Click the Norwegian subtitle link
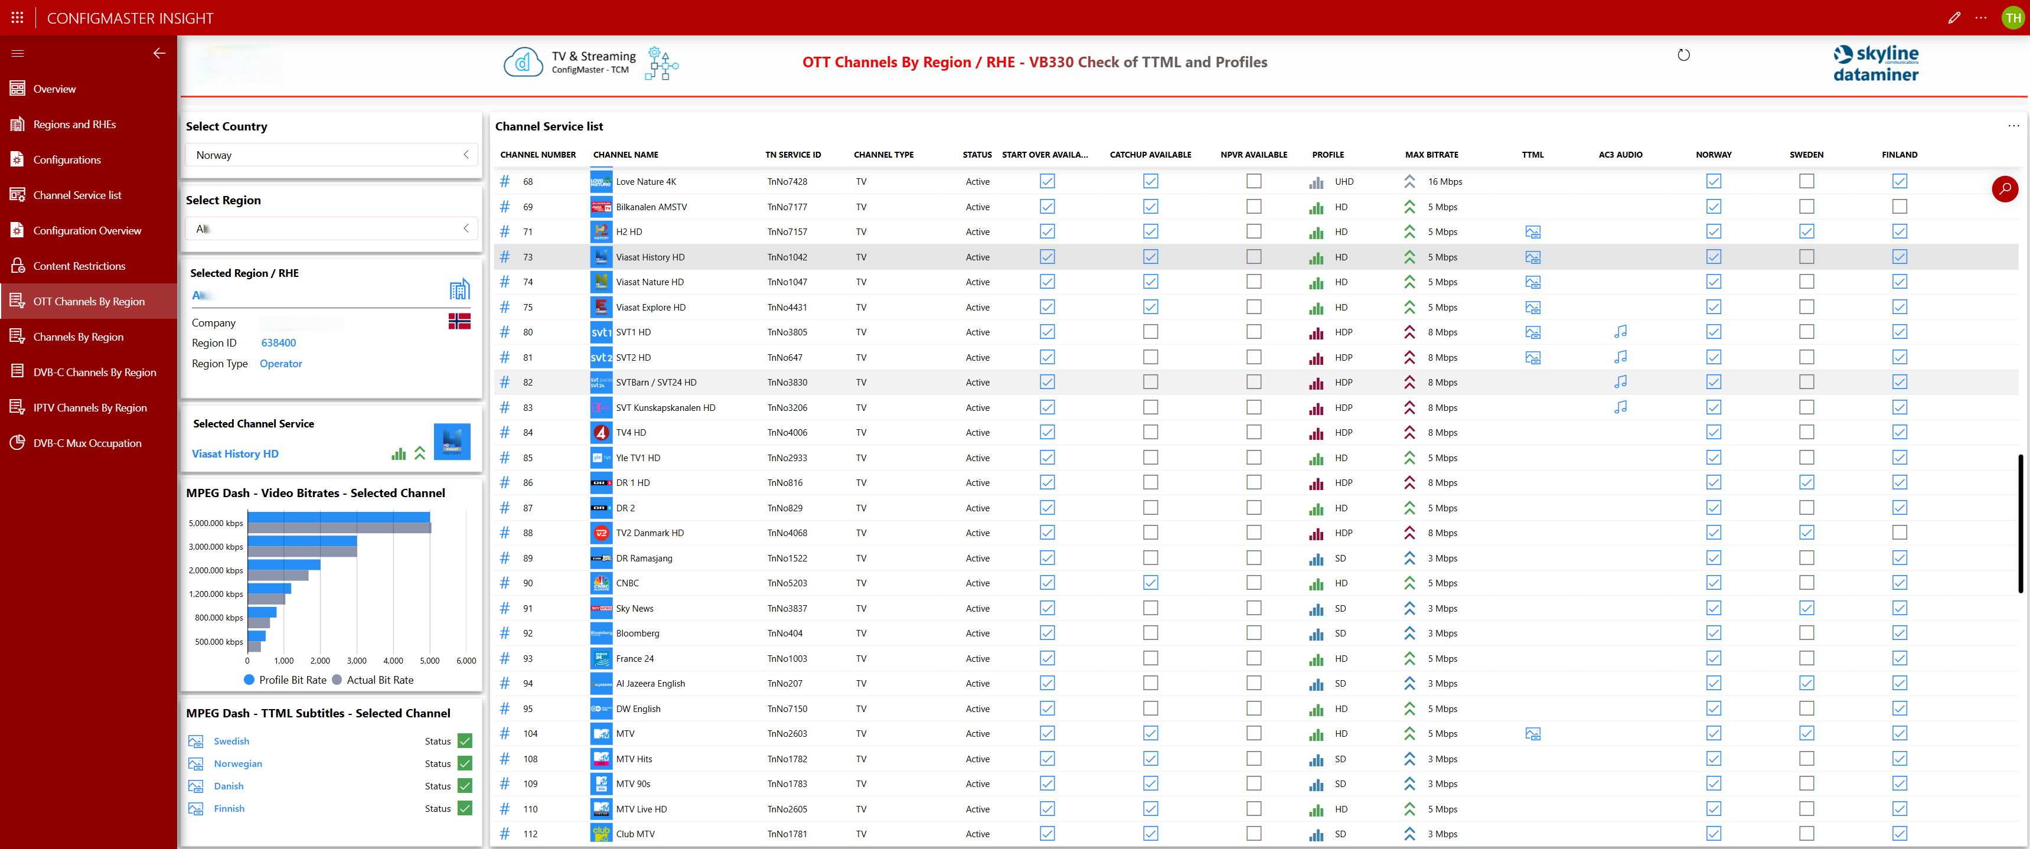The image size is (2030, 849). 238,764
